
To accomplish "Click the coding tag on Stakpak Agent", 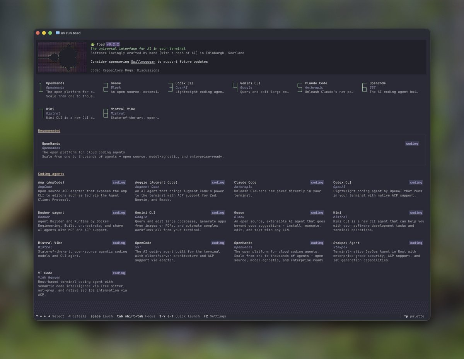I will coord(416,243).
